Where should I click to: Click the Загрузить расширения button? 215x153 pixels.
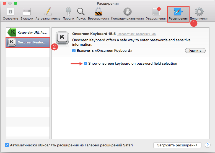pyautogui.click(x=177, y=145)
